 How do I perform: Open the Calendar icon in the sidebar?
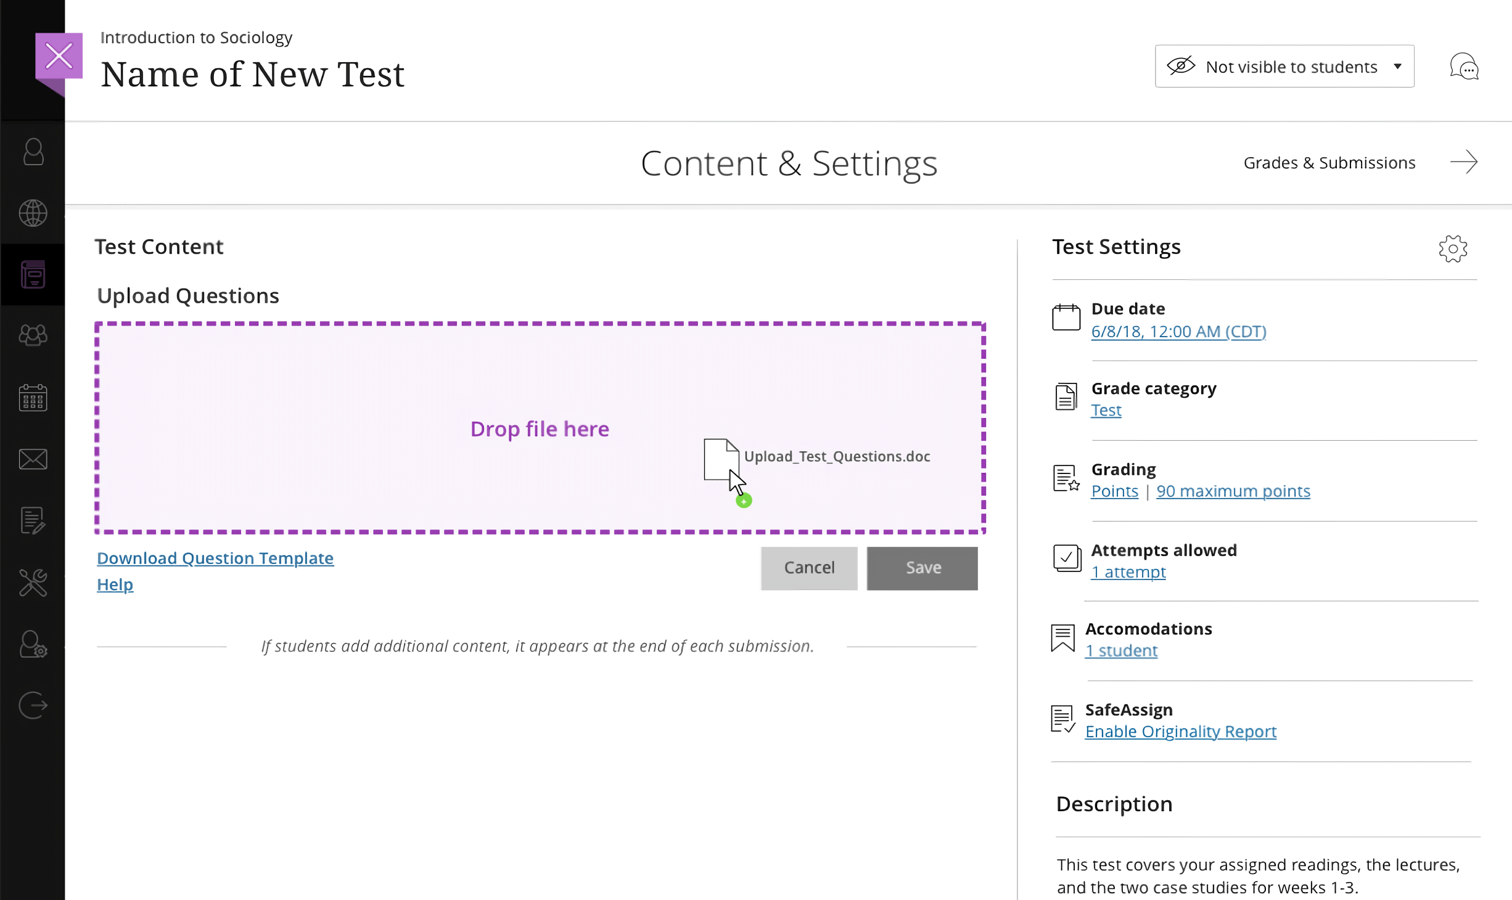coord(33,397)
